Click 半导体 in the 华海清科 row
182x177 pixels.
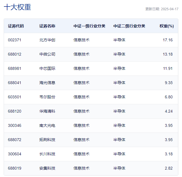(119, 111)
